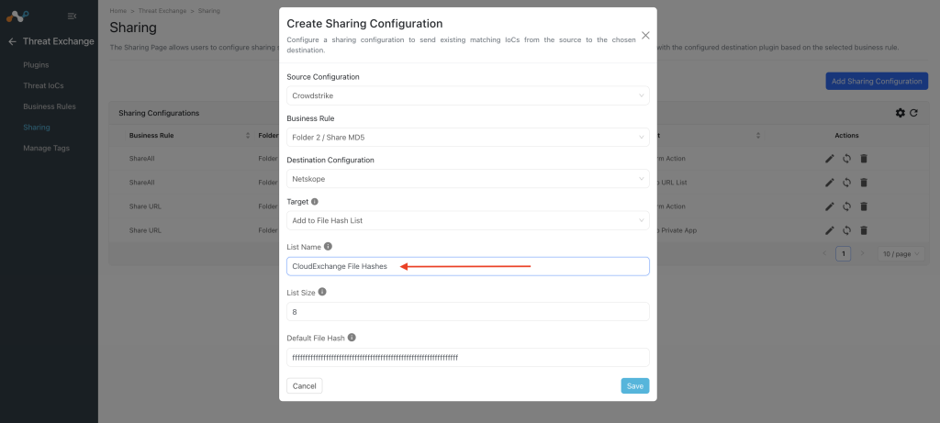Open the 10 / page dropdown

pyautogui.click(x=901, y=254)
